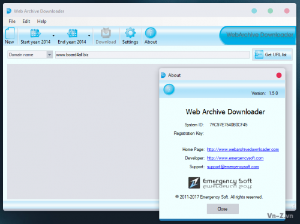
Task: Click the About info toolbar icon
Action: pyautogui.click(x=151, y=33)
